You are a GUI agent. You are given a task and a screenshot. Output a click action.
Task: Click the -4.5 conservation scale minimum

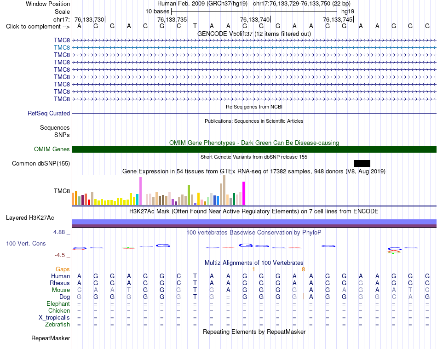coord(60,255)
